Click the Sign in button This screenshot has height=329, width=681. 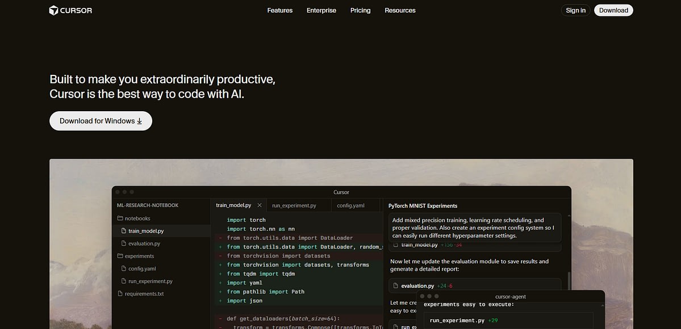click(x=575, y=10)
